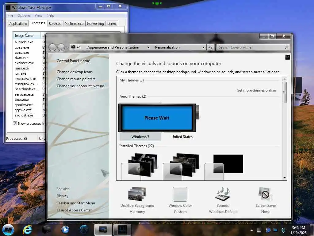Click the network tray icon
Viewport: 314px width, 236px height.
(x=276, y=230)
